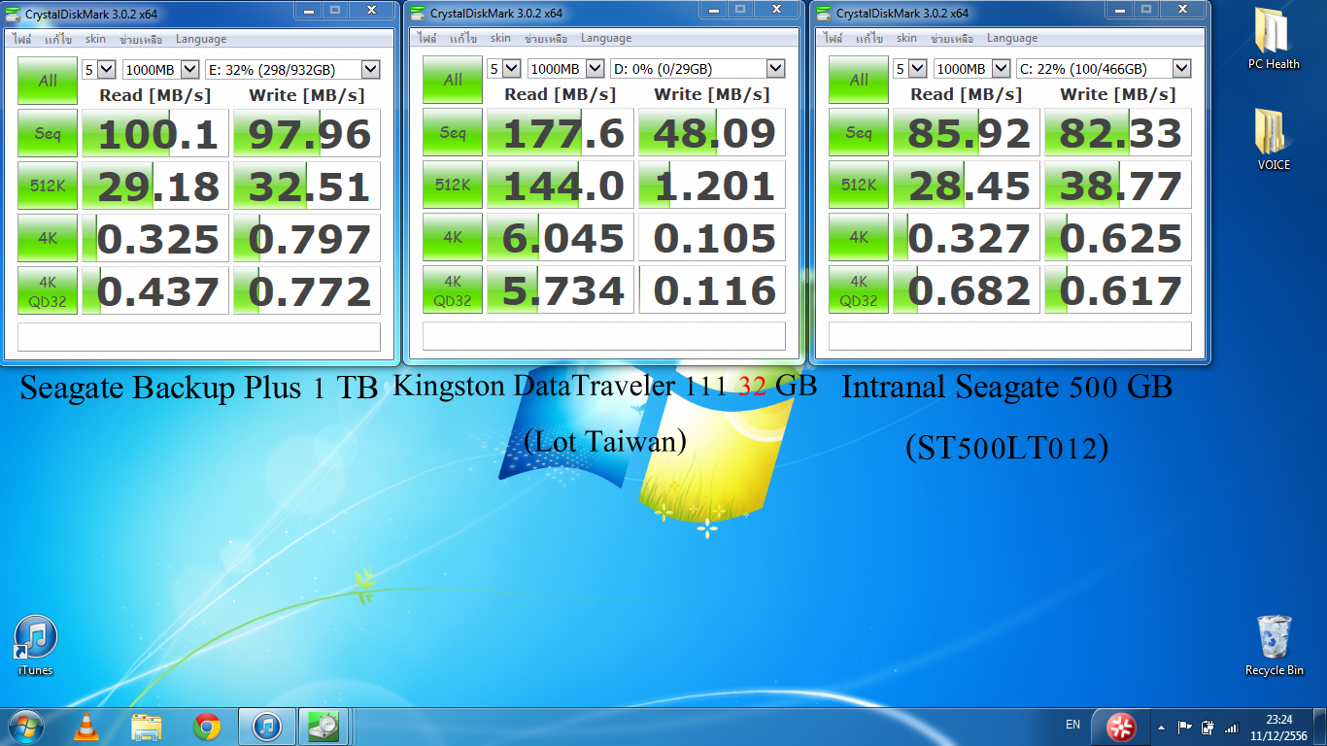The width and height of the screenshot is (1327, 746).
Task: Open Language menu in the C: drive window
Action: 1012,38
